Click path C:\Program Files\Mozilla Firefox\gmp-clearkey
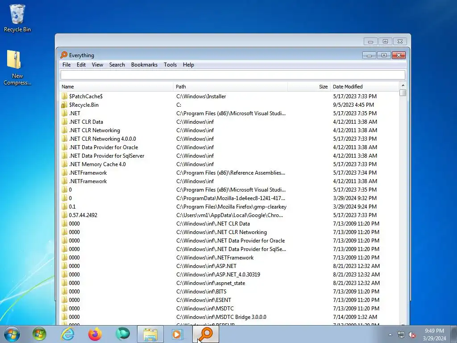This screenshot has height=343, width=457. pos(232,206)
